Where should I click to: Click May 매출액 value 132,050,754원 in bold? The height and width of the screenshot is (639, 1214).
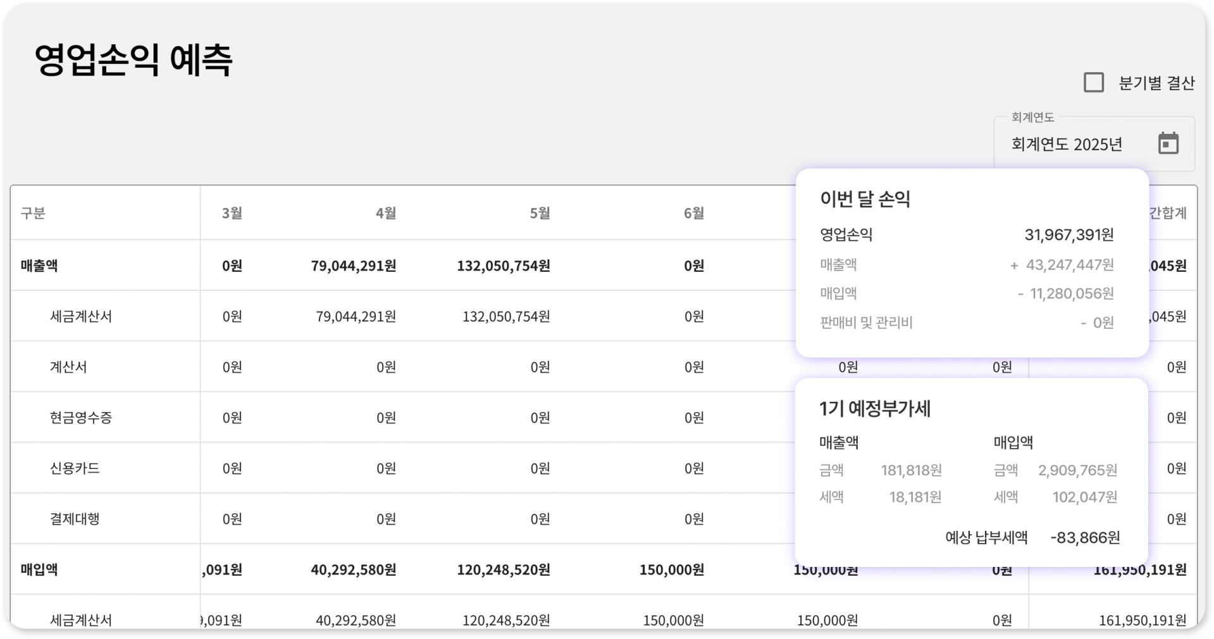point(504,265)
